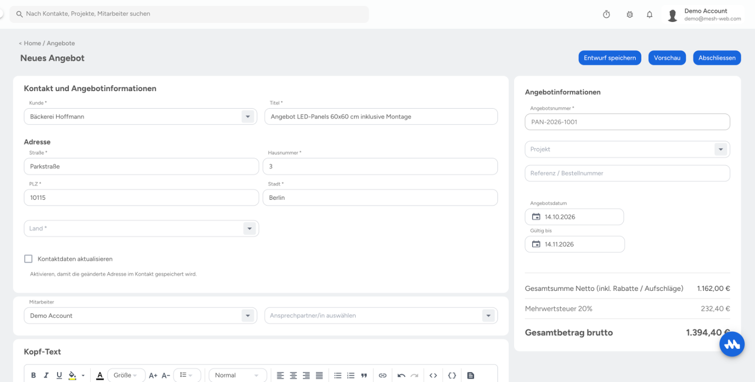This screenshot has width=755, height=382.
Task: Toggle underline formatting in Kopf-Text editor
Action: (59, 375)
